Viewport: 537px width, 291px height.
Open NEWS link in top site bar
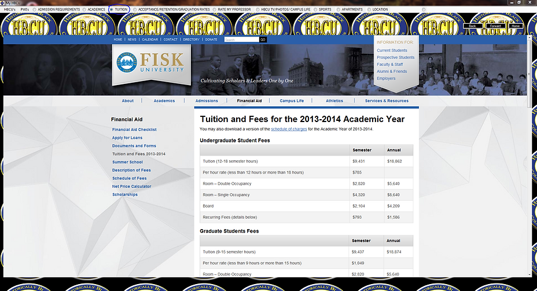(x=132, y=39)
